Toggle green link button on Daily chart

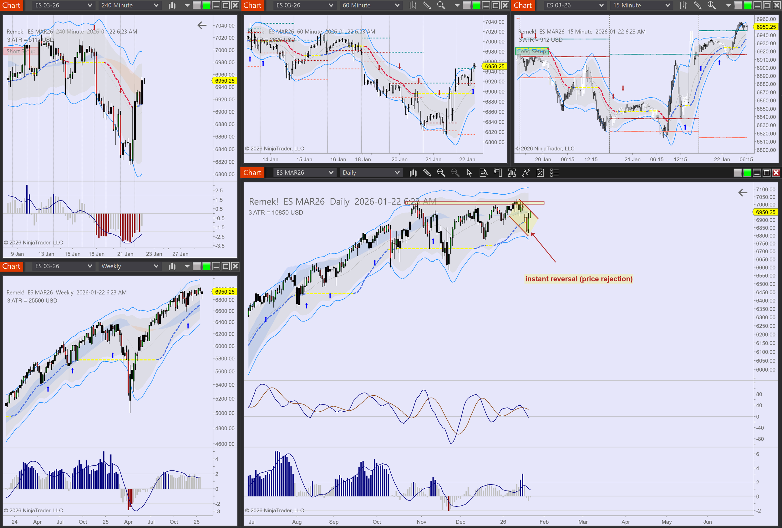click(x=747, y=173)
